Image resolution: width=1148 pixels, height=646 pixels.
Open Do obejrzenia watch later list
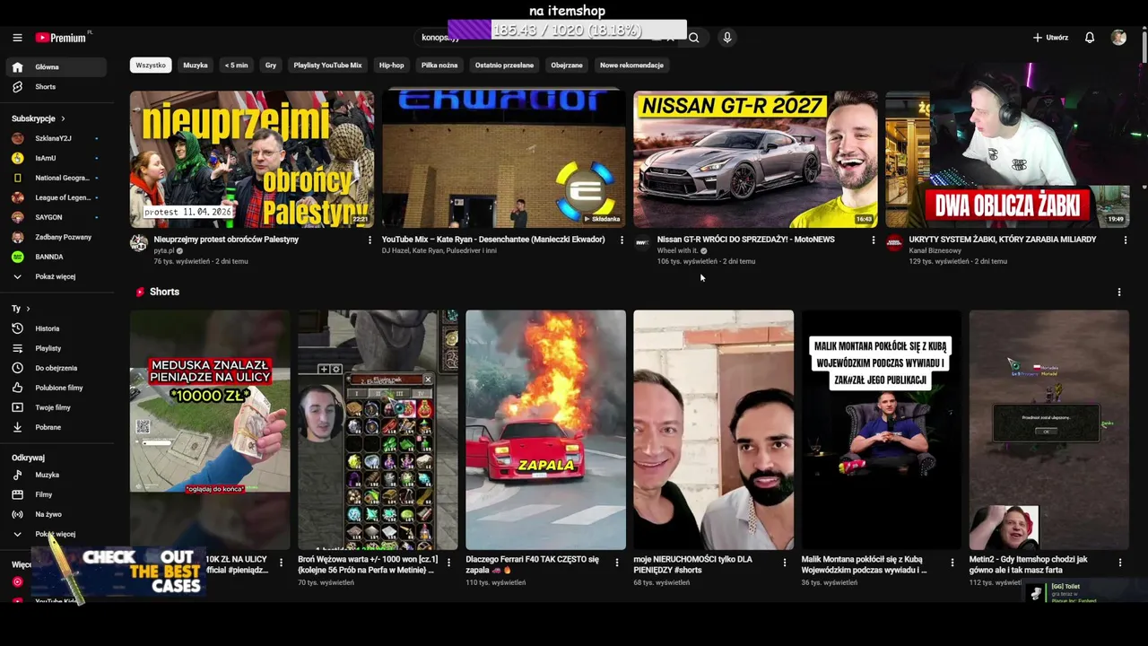click(56, 368)
